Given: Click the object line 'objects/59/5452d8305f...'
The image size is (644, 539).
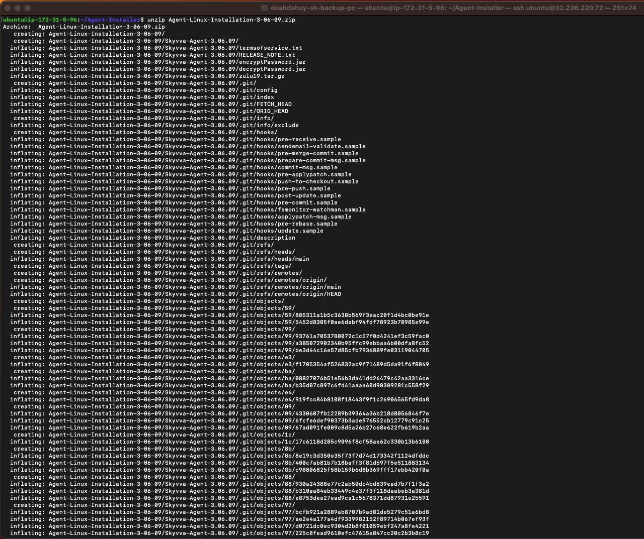Looking at the screenshot, I should (x=219, y=322).
